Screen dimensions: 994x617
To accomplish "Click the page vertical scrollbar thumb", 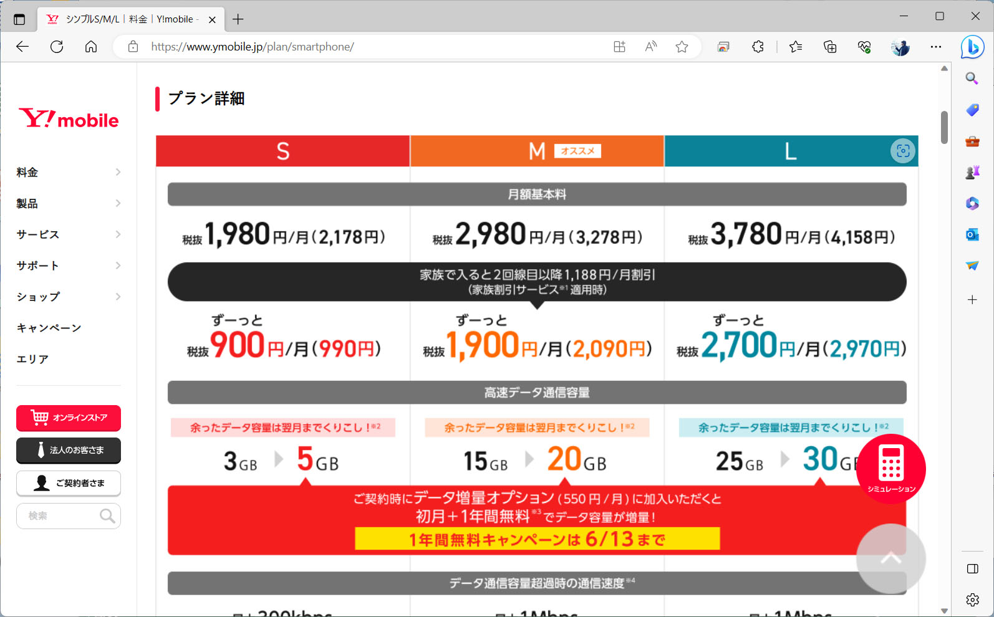I will (x=944, y=127).
